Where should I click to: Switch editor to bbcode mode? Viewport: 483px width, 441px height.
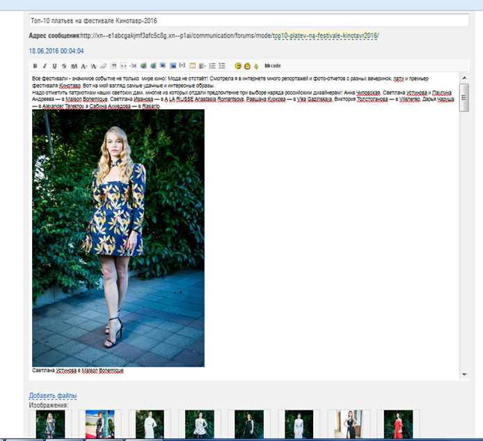[x=273, y=65]
